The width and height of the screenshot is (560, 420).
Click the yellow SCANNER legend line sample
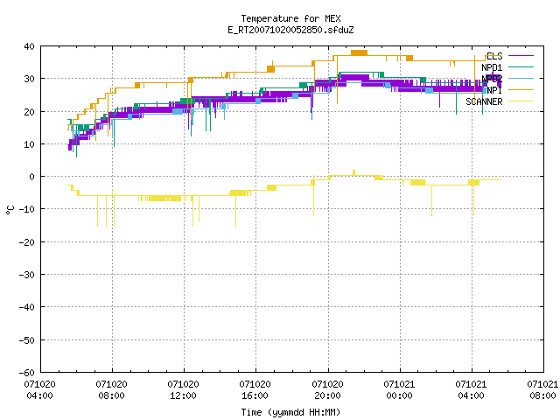[521, 101]
